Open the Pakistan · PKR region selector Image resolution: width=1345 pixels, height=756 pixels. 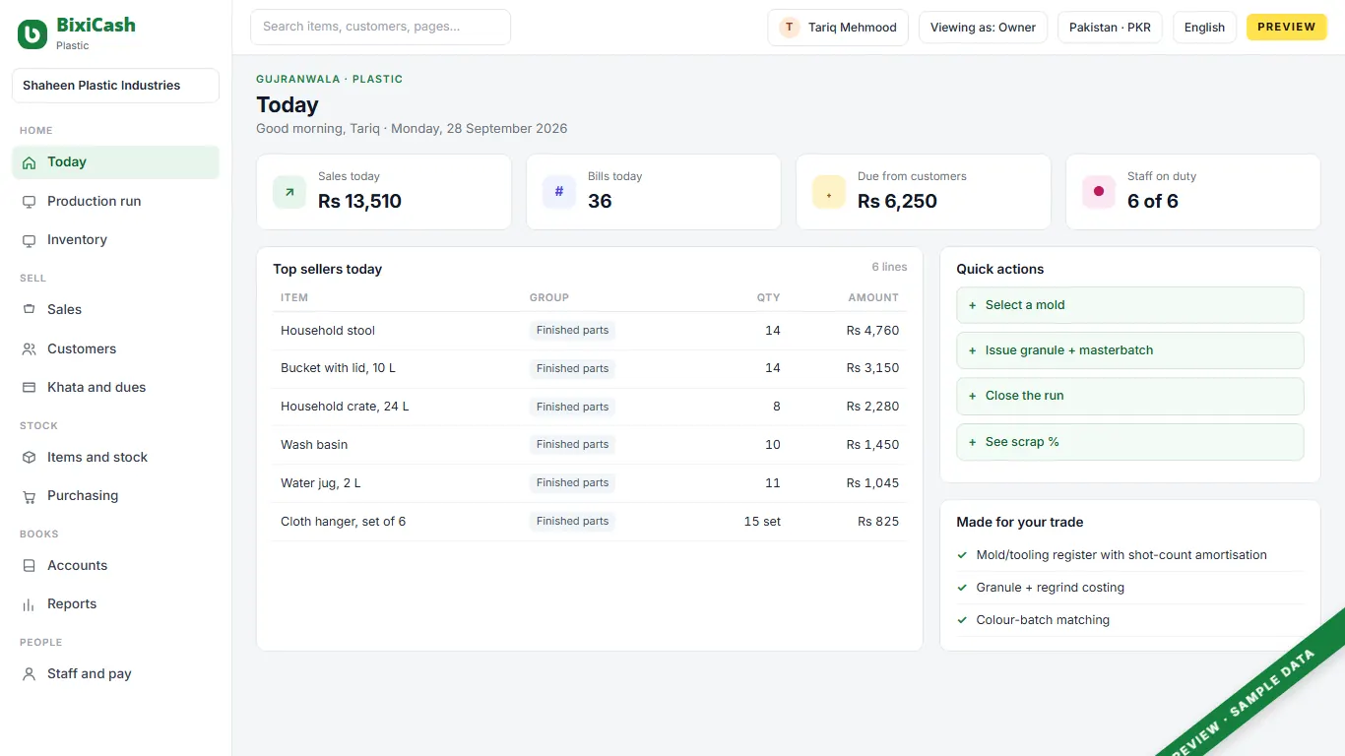(1110, 28)
